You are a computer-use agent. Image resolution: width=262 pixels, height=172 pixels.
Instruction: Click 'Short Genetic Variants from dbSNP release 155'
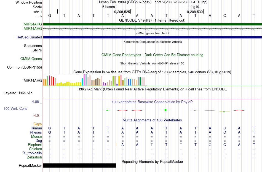152,64
